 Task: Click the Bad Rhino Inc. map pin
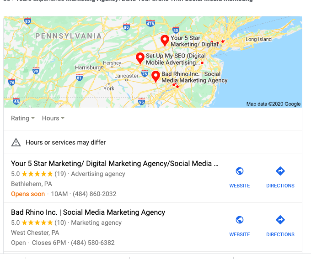[x=155, y=77]
